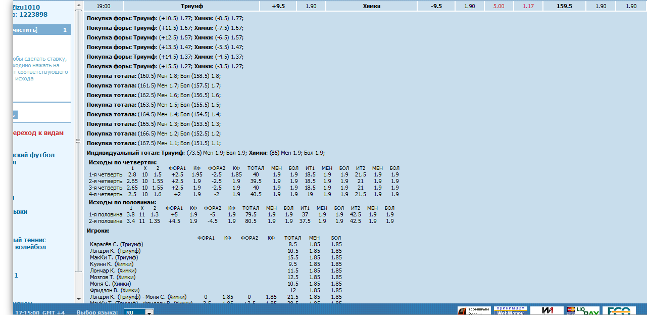The width and height of the screenshot is (647, 315).
Task: Click the Исходы по половинам heading
Action: 123,202
